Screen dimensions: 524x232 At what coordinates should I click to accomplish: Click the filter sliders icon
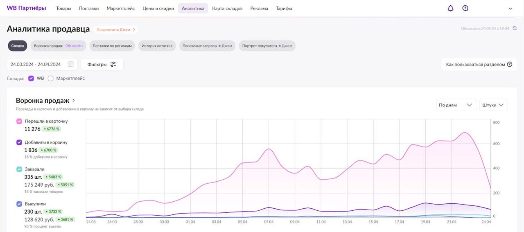pyautogui.click(x=113, y=64)
